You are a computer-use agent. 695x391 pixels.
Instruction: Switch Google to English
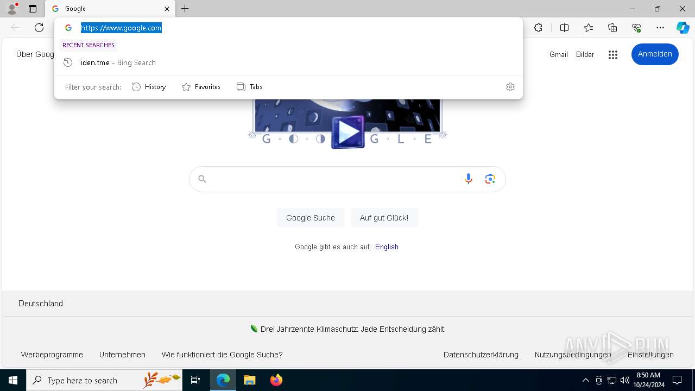(387, 247)
